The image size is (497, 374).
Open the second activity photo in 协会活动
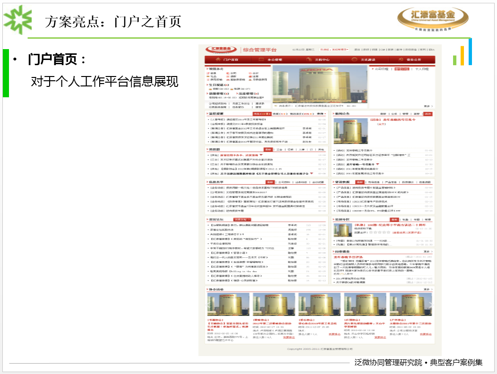click(x=274, y=304)
